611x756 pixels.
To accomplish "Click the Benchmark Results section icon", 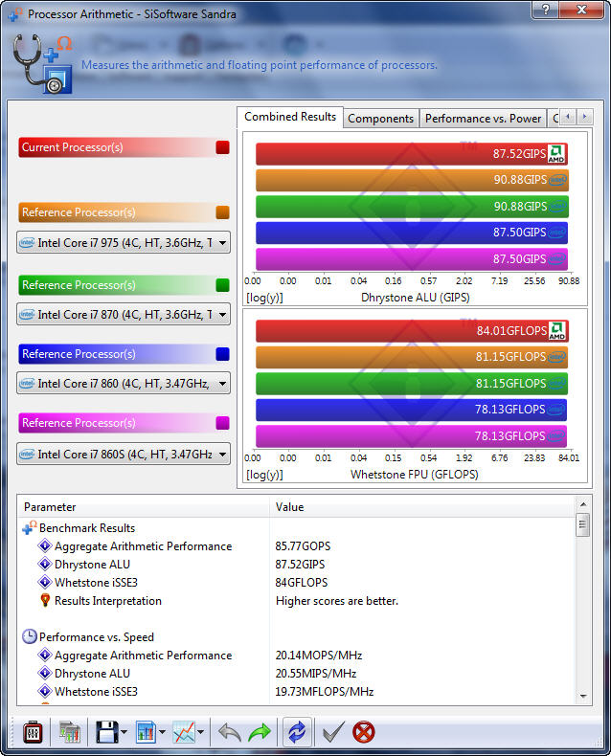I will point(30,528).
